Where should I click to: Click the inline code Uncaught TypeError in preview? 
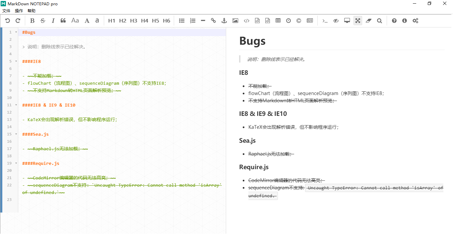click(x=374, y=188)
